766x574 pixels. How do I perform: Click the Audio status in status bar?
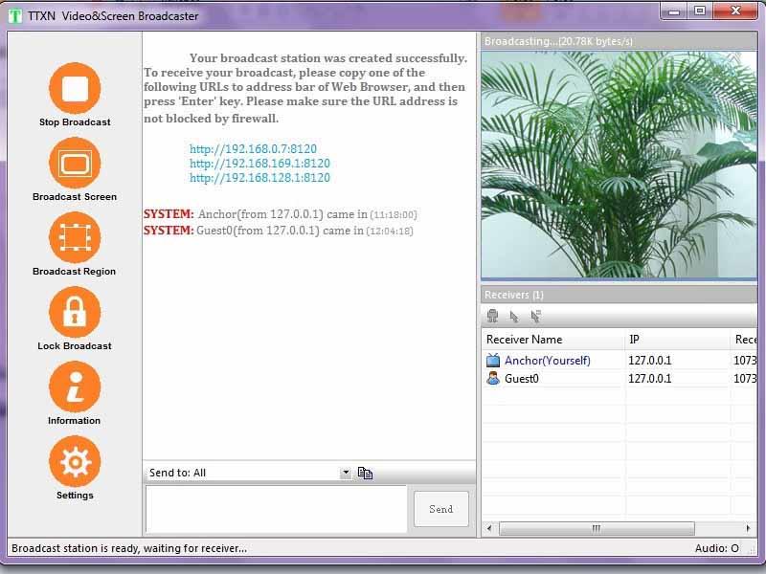tap(716, 548)
